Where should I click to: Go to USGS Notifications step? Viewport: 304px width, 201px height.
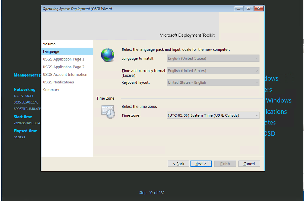coord(67,82)
